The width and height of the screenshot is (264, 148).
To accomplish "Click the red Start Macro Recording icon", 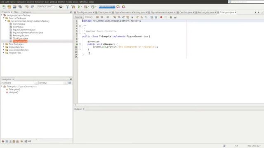I will click(x=161, y=17).
